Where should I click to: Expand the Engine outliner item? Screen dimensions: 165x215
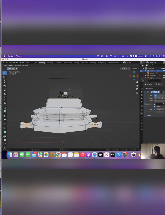pyautogui.click(x=146, y=78)
